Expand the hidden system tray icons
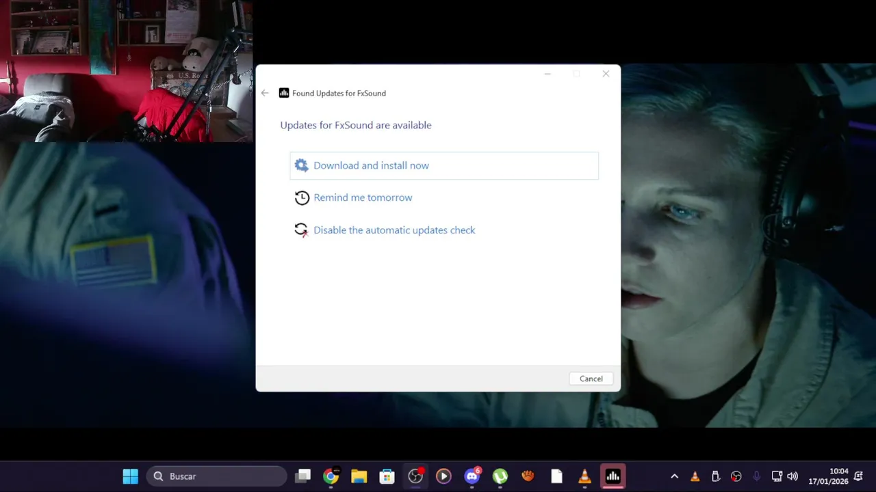The image size is (876, 492). [x=674, y=476]
